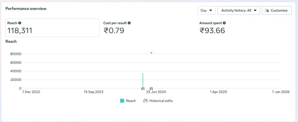Click the teal Reach legend swatch
298x122 pixels.
[x=122, y=101]
